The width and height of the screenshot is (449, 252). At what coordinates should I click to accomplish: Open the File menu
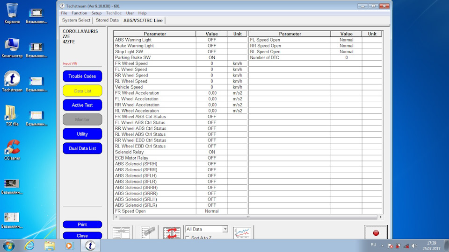[64, 13]
